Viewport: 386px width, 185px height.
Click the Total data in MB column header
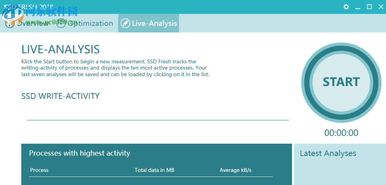pos(154,170)
